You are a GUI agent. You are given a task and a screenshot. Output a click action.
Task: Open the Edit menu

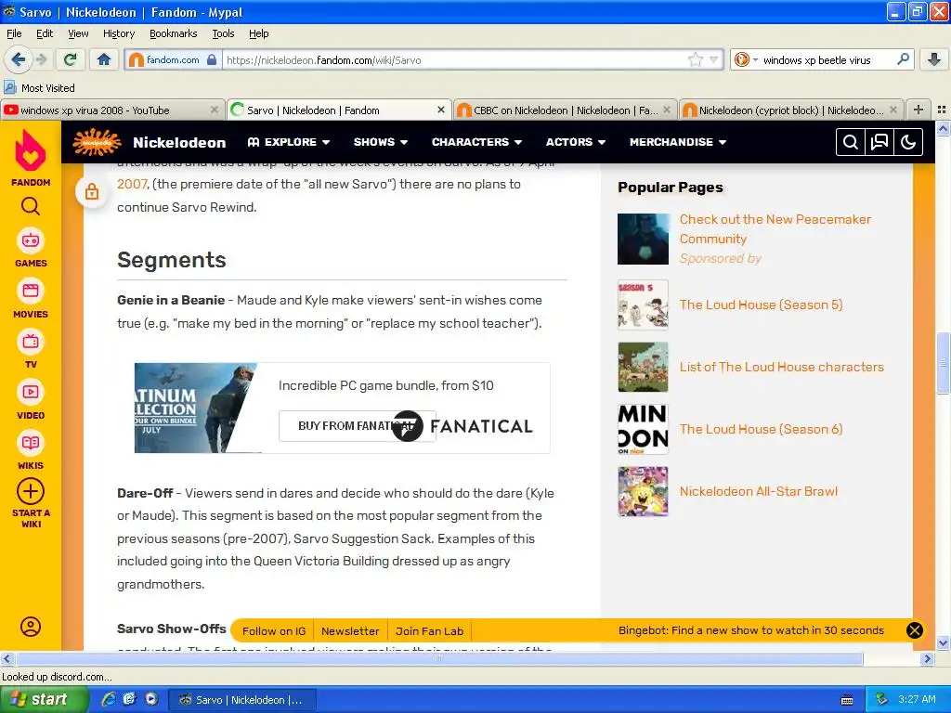(x=45, y=33)
